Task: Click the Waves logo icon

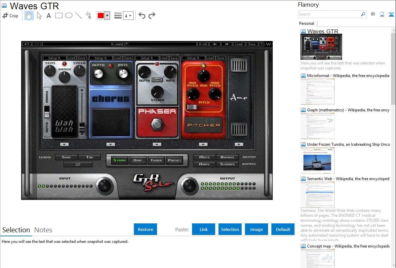Action: coord(268,44)
